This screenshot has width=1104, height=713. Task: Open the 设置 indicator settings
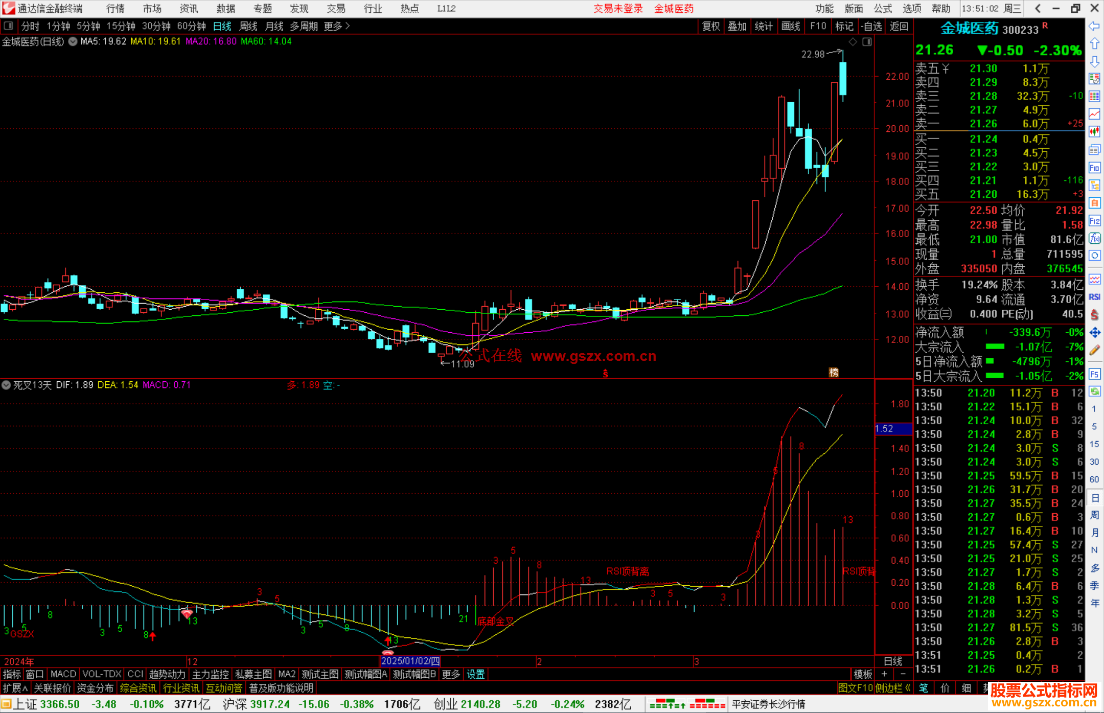click(x=475, y=674)
